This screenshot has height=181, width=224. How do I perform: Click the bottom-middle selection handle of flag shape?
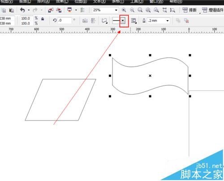(x=150, y=96)
